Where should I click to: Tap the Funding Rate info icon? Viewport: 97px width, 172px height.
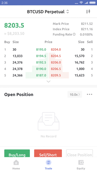click(74, 34)
